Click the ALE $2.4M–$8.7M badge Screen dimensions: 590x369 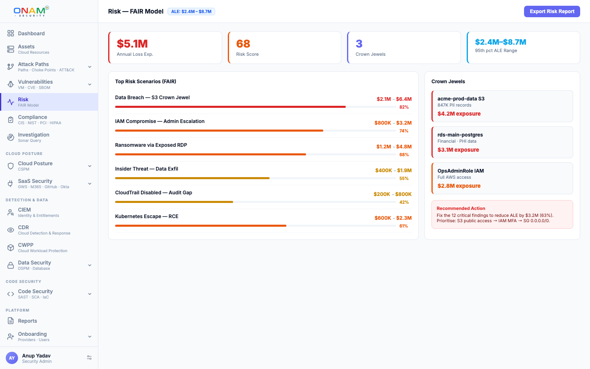click(x=191, y=11)
